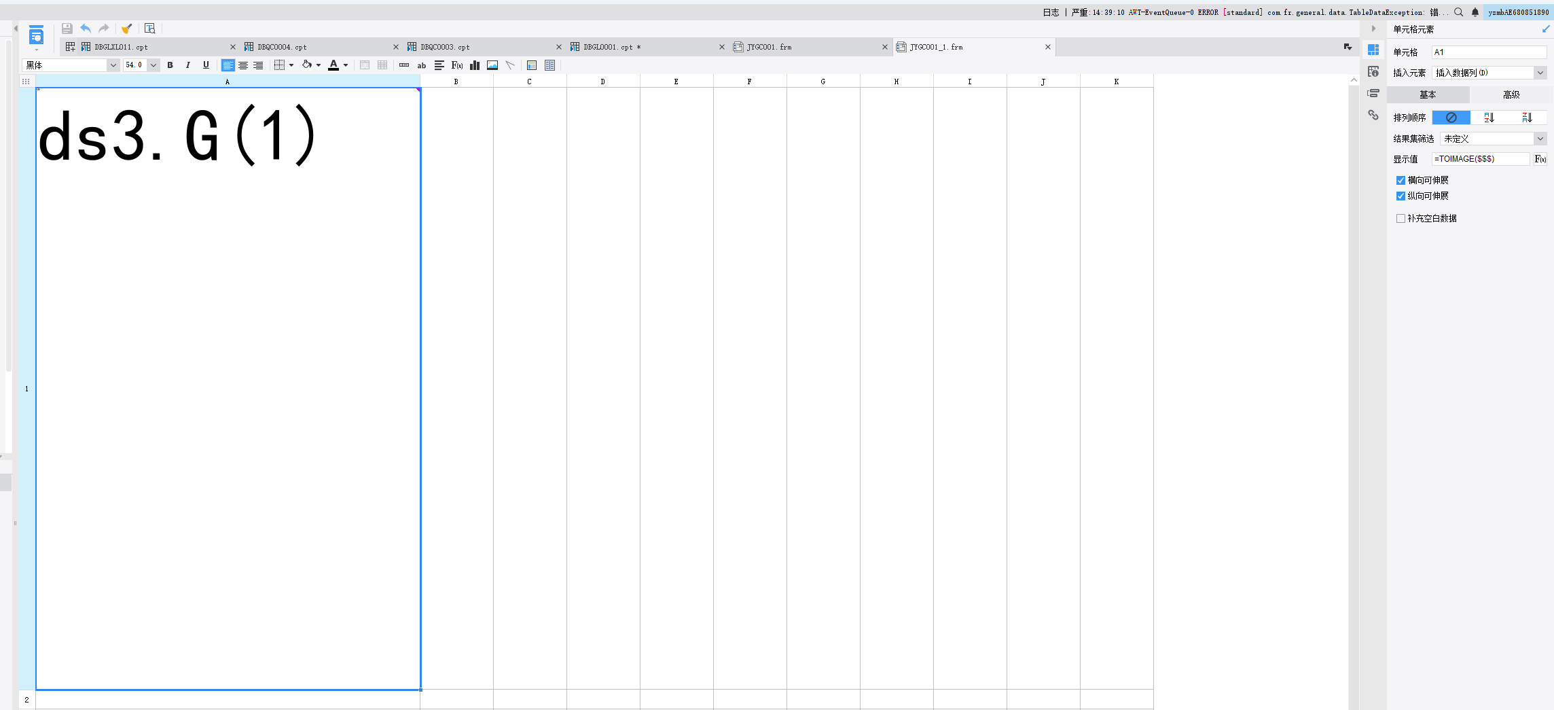The image size is (1554, 710).
Task: Click the sub-report insert icon
Action: pos(532,65)
